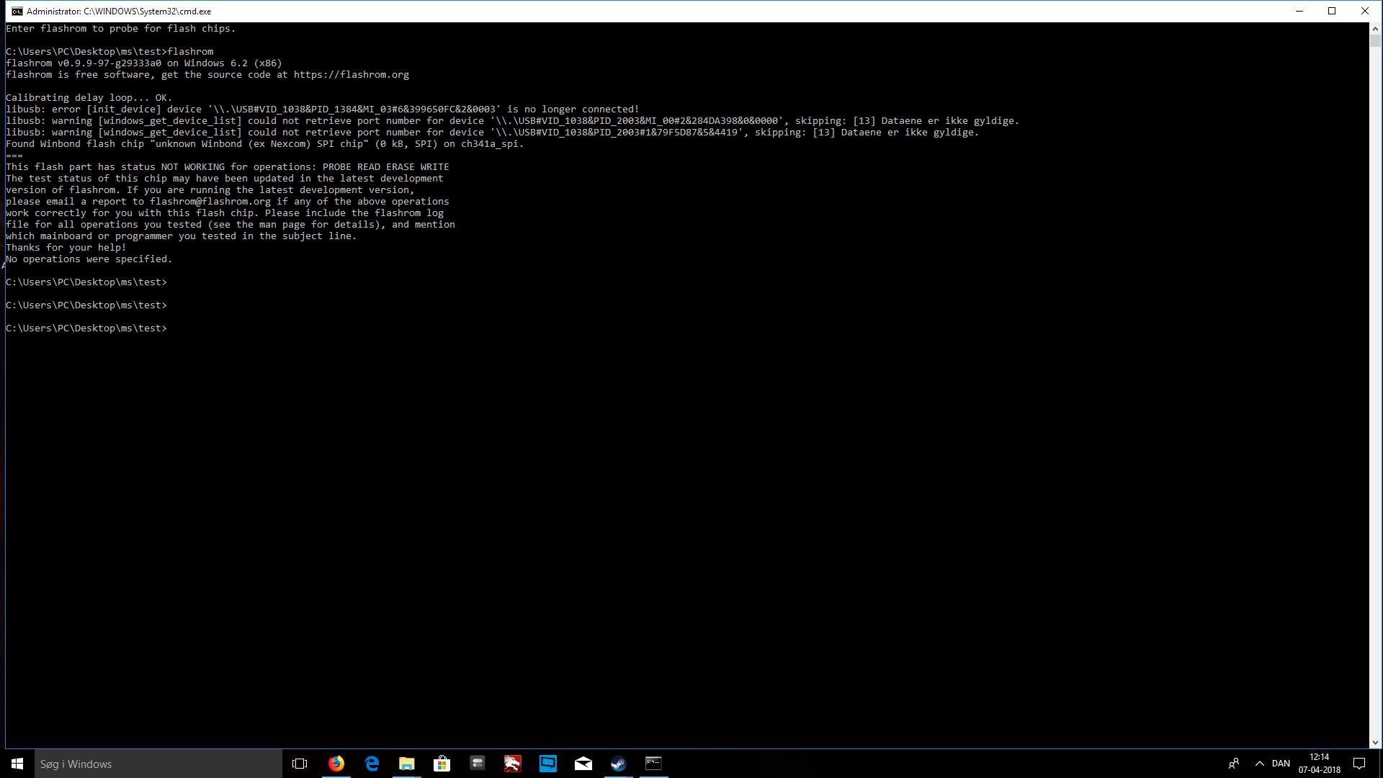Open the People tray icon

1234,764
